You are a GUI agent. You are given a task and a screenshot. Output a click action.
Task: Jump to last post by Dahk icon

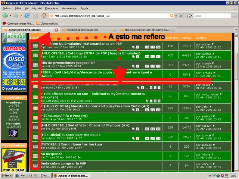click(211, 107)
